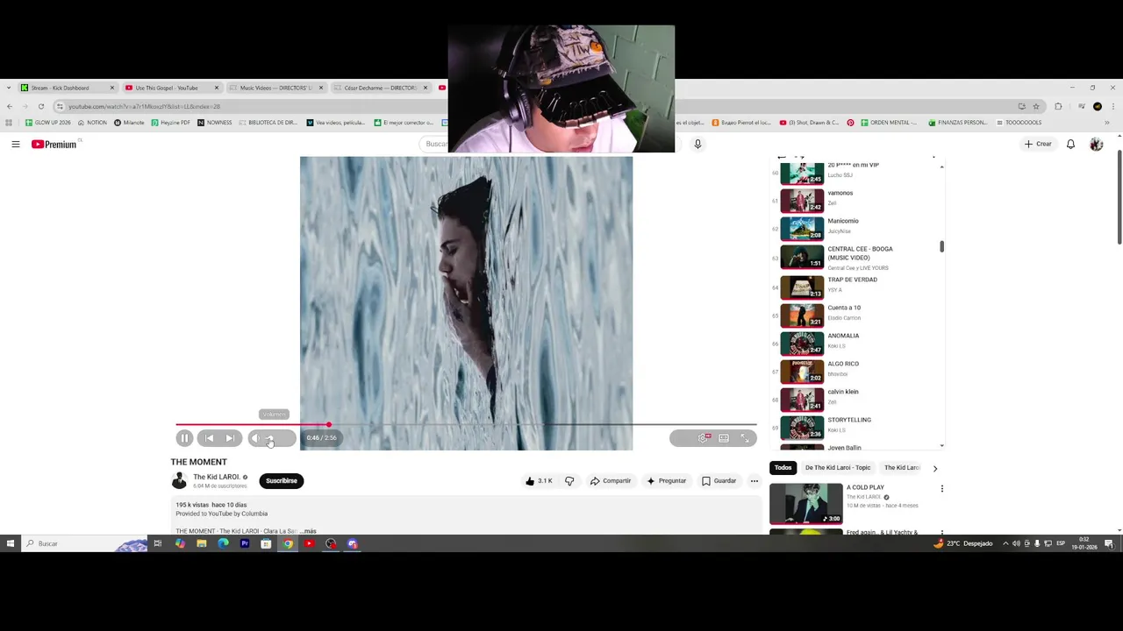Bookmark this page with the star icon
Viewport: 1123px width, 631px height.
(1036, 106)
